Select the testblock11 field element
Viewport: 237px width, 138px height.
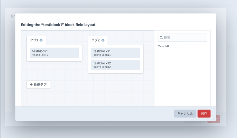116,53
